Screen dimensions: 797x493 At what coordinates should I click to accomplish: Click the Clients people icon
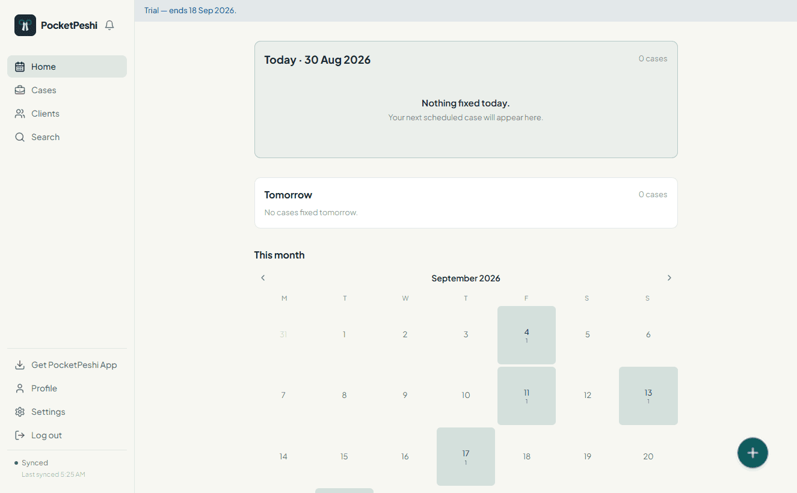pyautogui.click(x=20, y=114)
